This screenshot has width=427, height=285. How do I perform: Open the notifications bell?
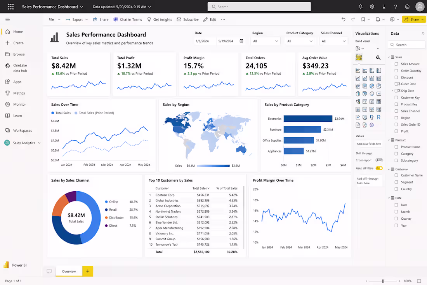tap(361, 7)
